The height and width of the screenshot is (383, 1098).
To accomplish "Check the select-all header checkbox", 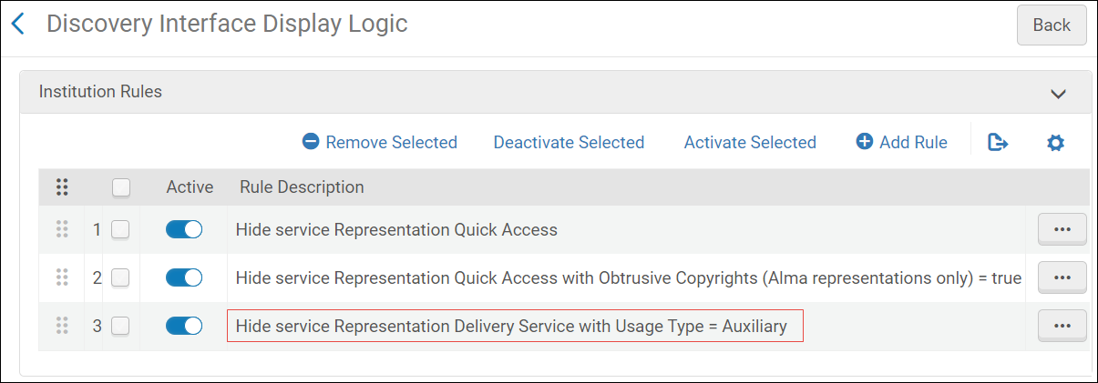I will [120, 187].
